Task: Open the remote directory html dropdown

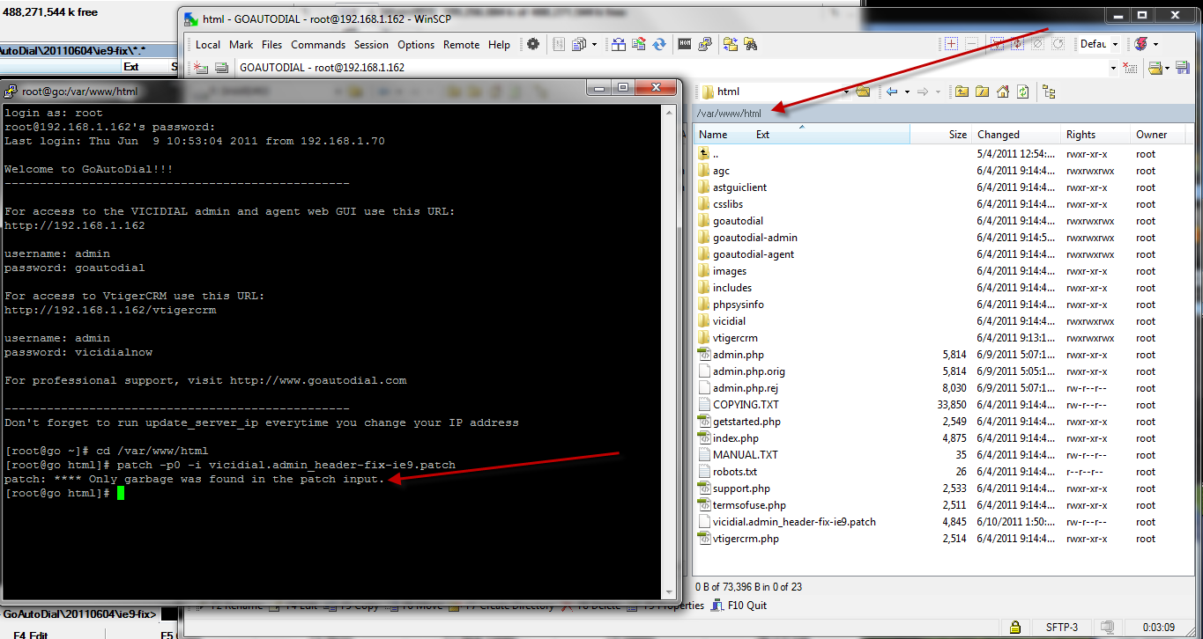Action: (x=846, y=92)
